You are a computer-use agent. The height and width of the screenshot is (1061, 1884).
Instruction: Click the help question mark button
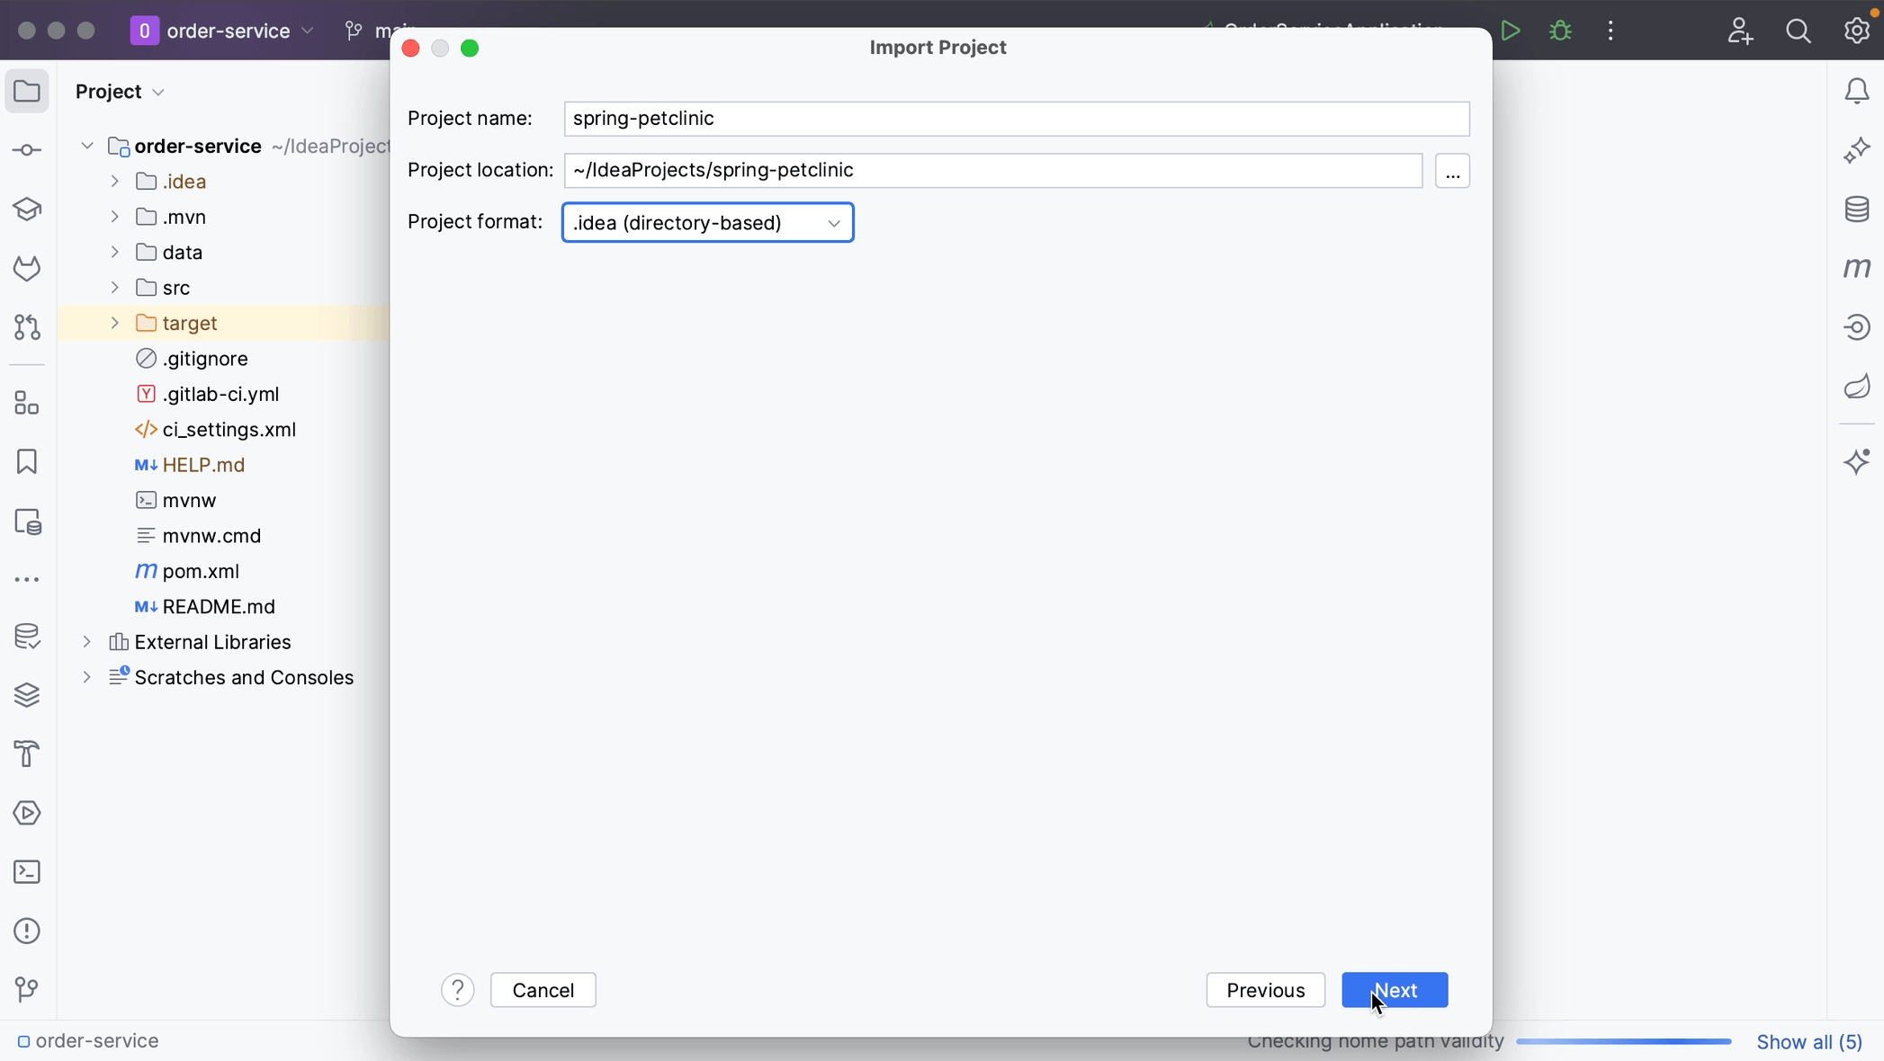point(457,990)
